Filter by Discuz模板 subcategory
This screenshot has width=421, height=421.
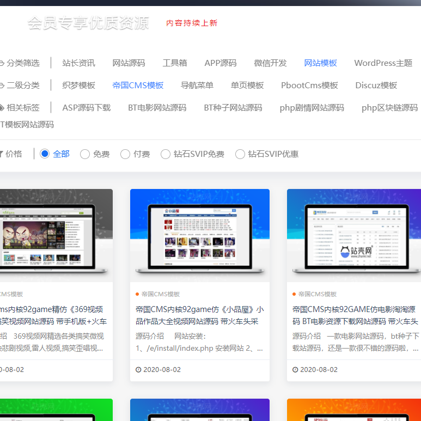376,85
